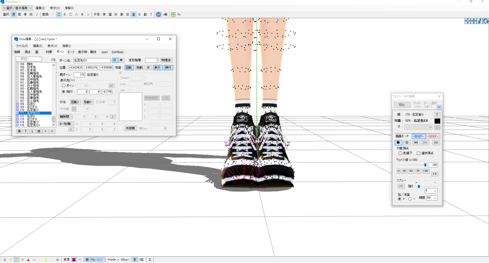Open the 選択/基本編集 mode dropdown
Screen dimensions: 489x263
(17, 8)
